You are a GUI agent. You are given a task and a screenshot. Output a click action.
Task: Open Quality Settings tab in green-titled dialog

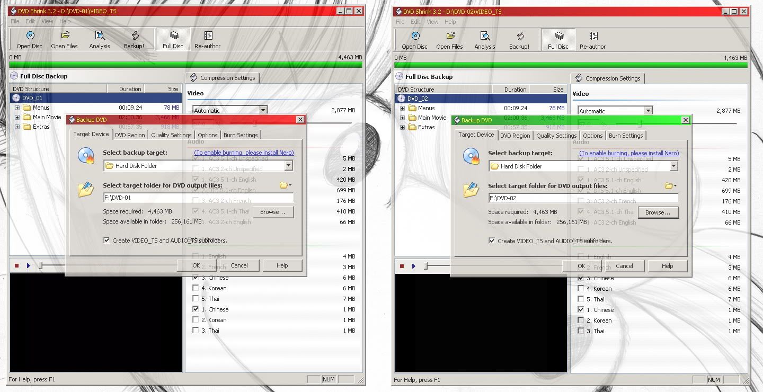pyautogui.click(x=556, y=136)
